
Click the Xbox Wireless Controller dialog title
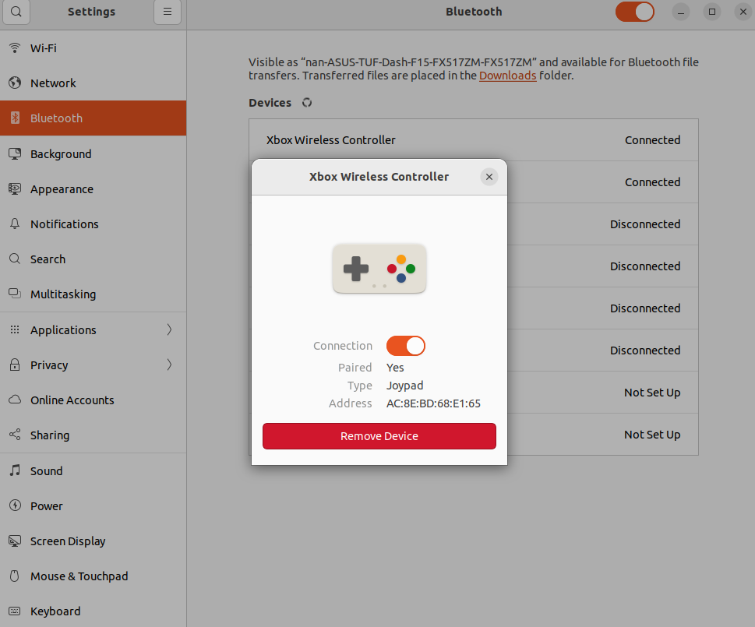379,177
